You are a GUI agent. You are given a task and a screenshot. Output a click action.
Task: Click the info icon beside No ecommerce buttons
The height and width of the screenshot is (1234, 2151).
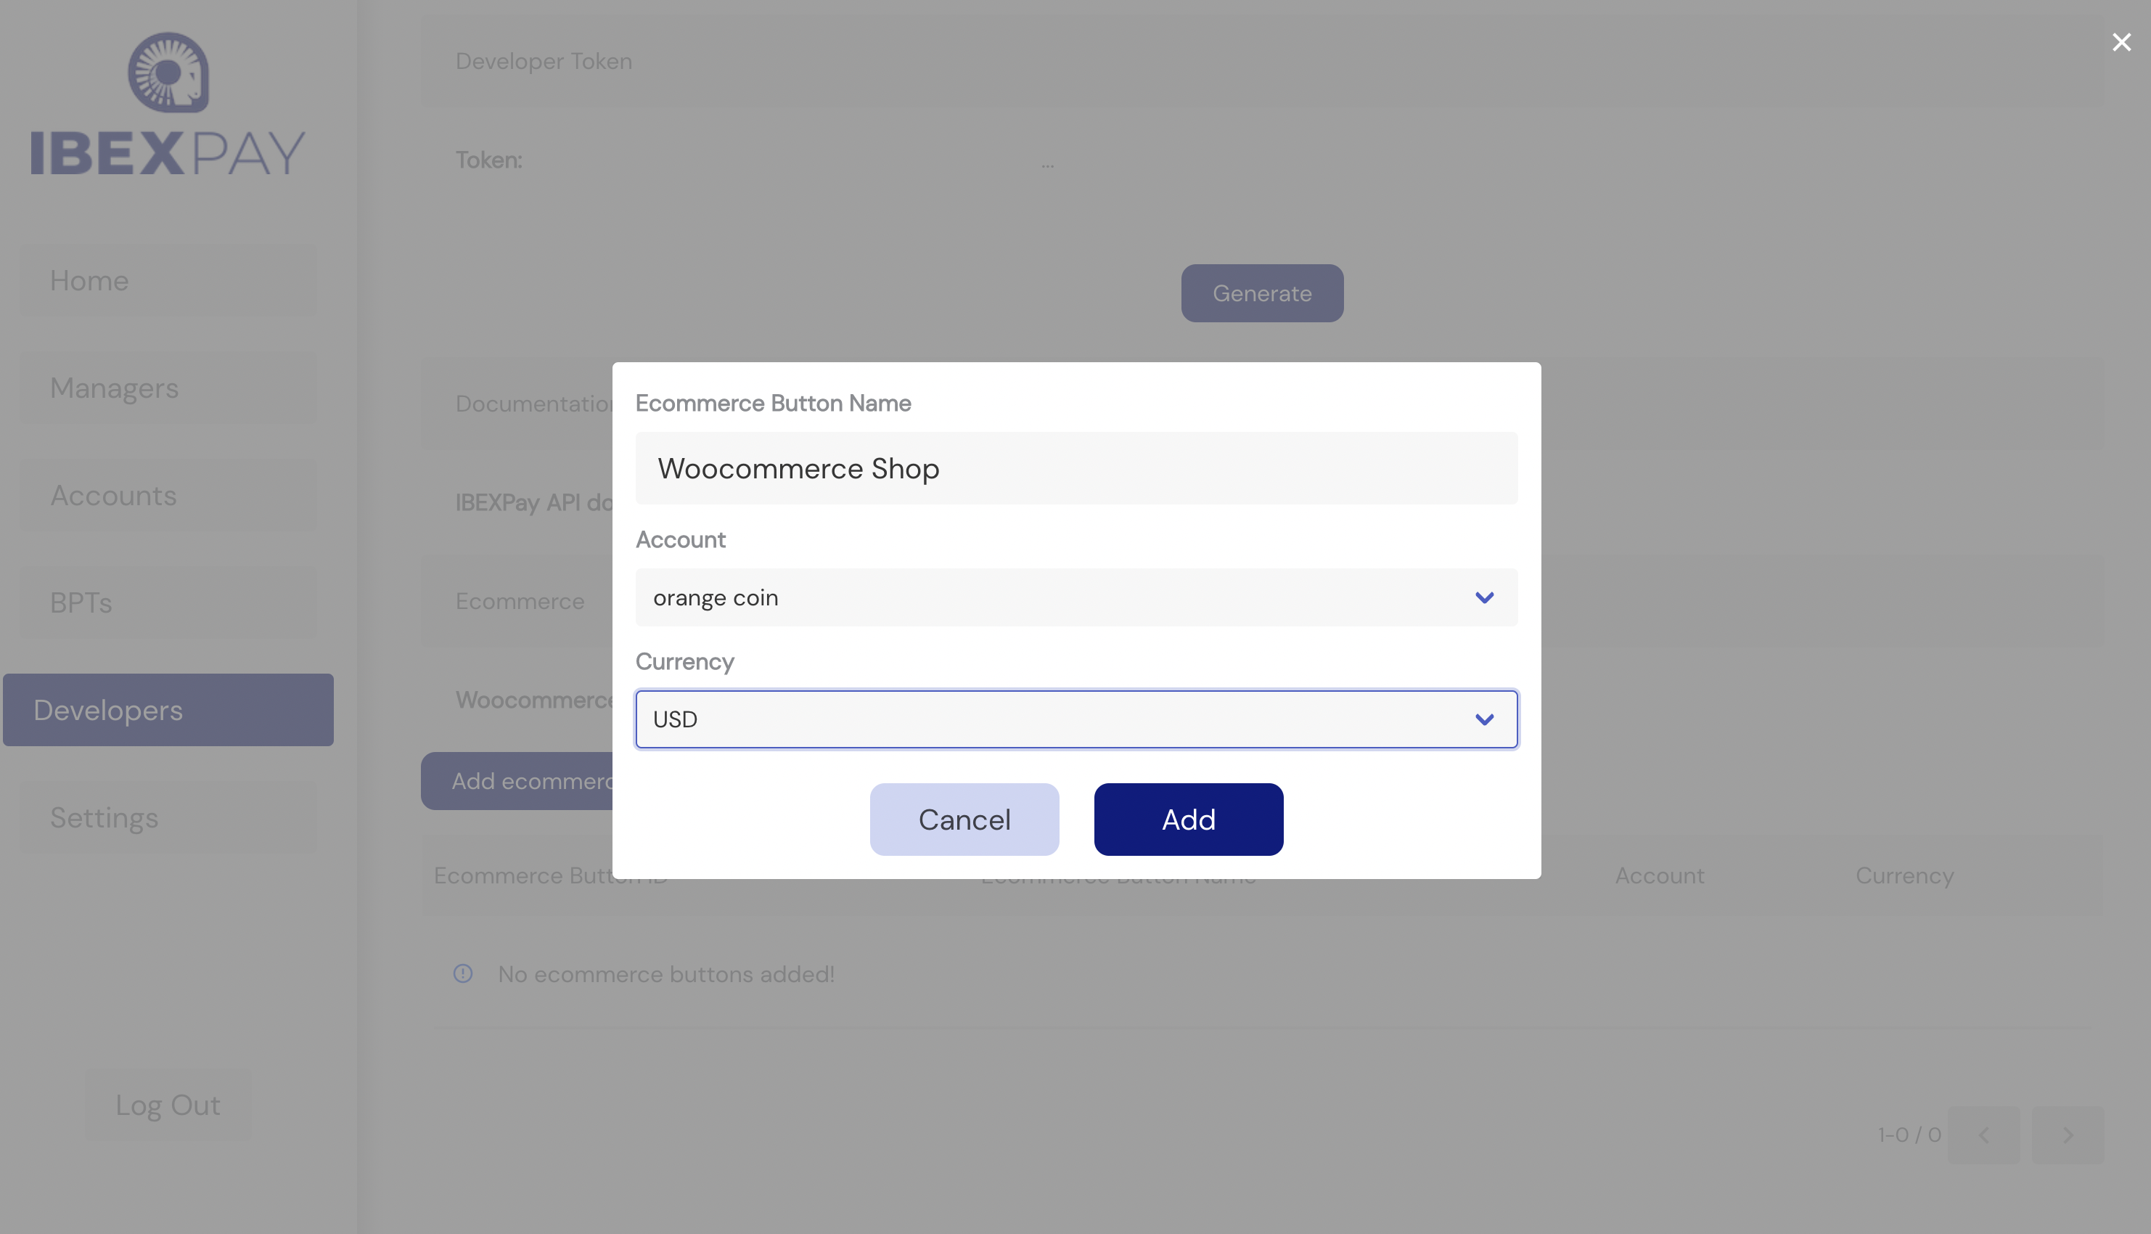[462, 973]
